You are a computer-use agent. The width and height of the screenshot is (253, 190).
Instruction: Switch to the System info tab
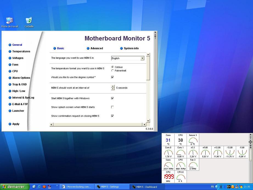click(x=130, y=48)
